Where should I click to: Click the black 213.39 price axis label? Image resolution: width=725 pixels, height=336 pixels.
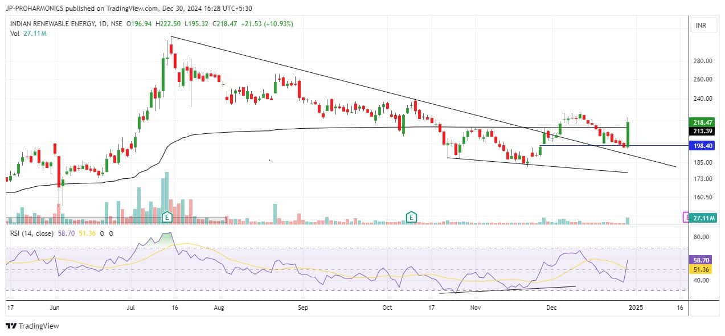(701, 131)
